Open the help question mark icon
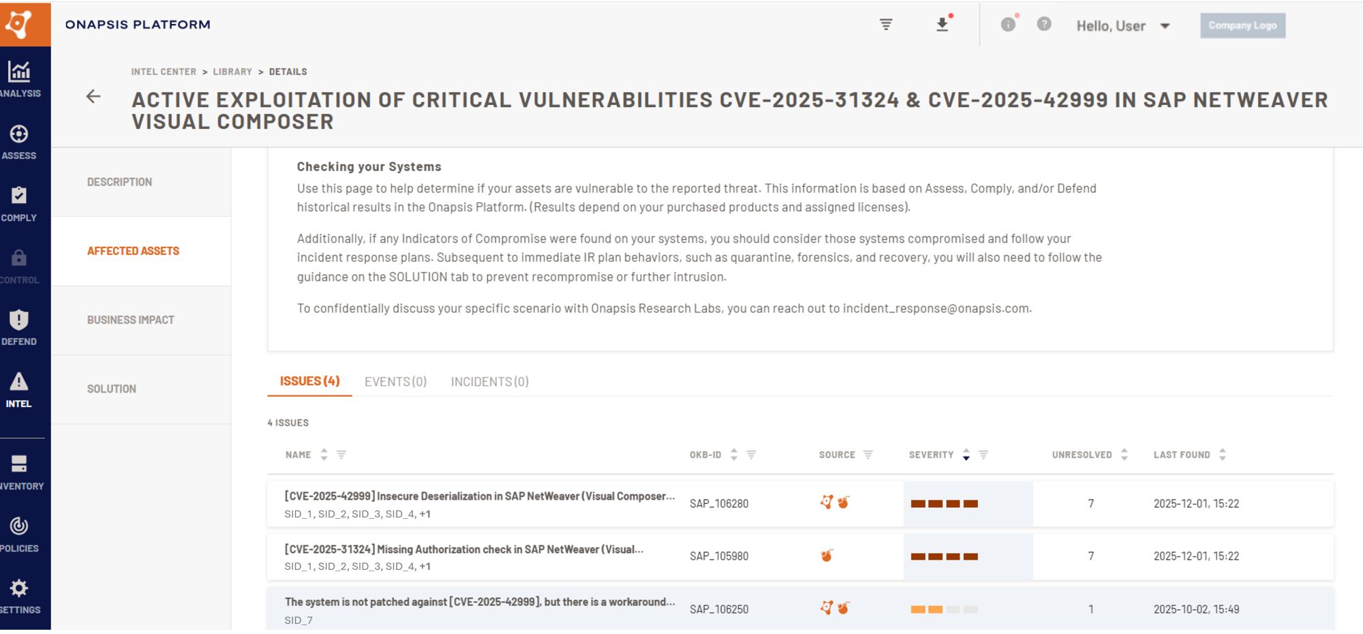Viewport: 1363px width, 634px height. coord(1044,25)
